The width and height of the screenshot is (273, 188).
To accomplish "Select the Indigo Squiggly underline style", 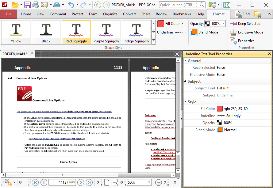I will 136,32.
